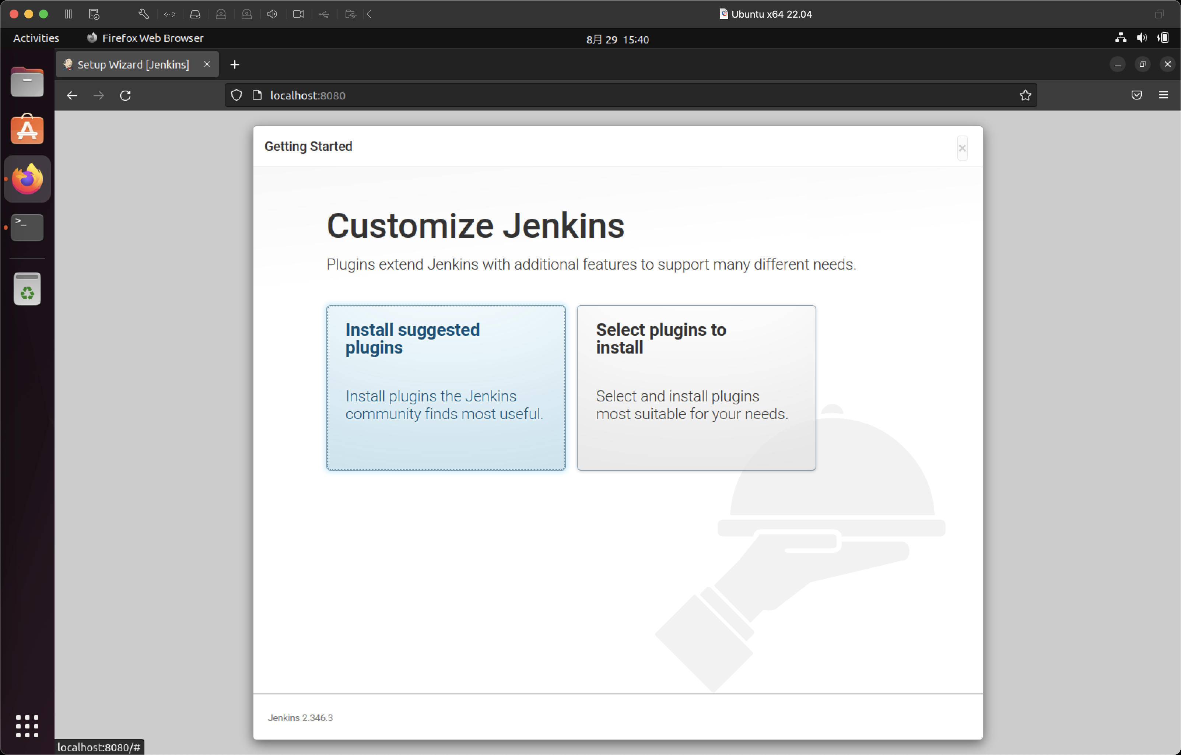Click the VM hard disk icon
The width and height of the screenshot is (1181, 755).
click(x=195, y=14)
